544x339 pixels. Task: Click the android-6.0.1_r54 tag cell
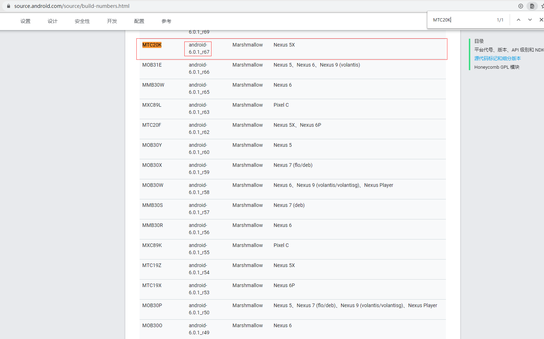(199, 269)
